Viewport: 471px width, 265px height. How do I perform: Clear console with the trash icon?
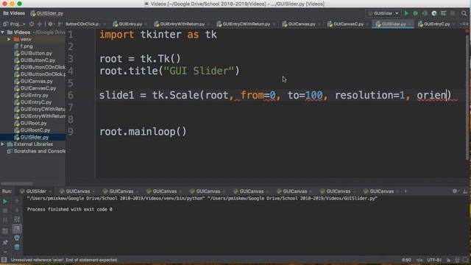click(17, 247)
